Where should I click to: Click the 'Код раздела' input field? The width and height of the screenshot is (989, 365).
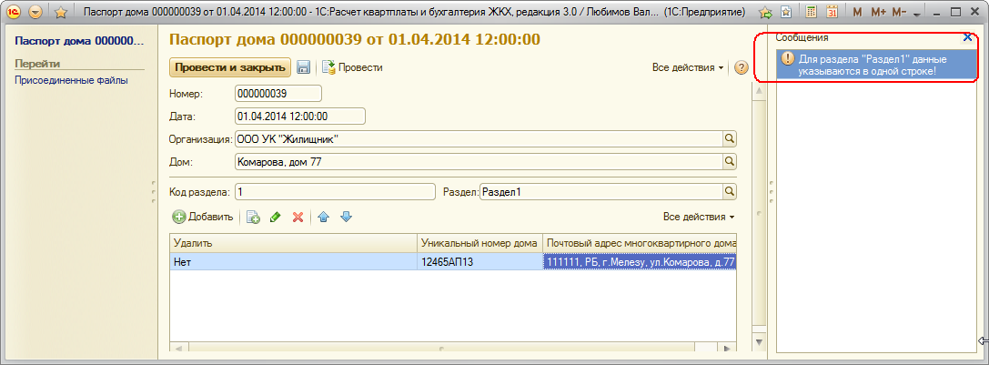tap(335, 191)
